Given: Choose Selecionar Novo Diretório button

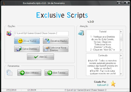Looking at the screenshot, I should pos(56,49).
